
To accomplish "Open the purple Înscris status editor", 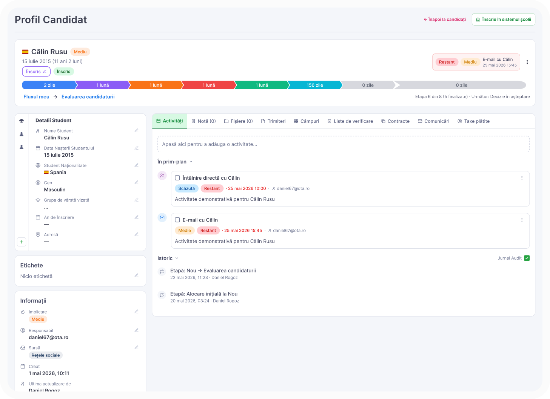I will coord(36,72).
